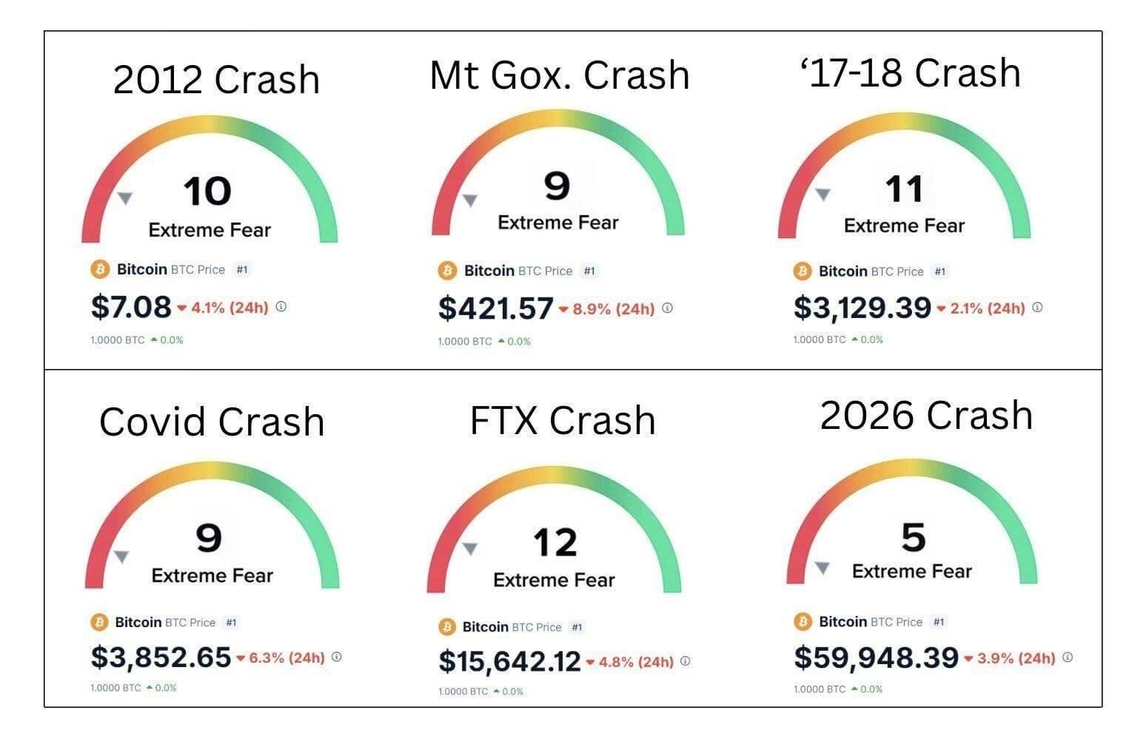This screenshot has height=741, width=1146.
Task: Click info icon next to $7.08 price change
Action: point(281,307)
